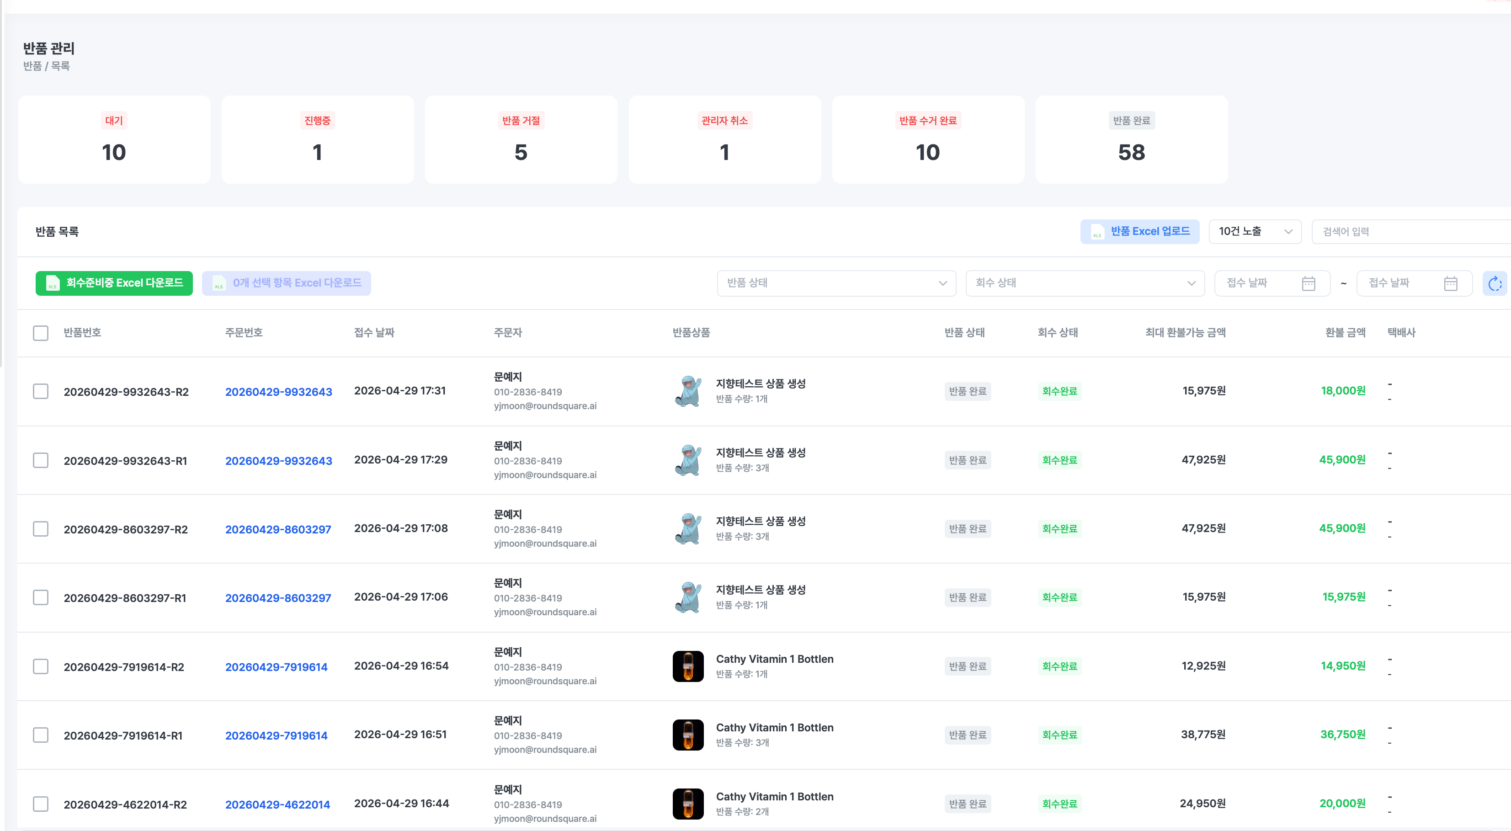
Task: Click product thumbnail for return 20260429-8603297-R2
Action: [x=688, y=529]
